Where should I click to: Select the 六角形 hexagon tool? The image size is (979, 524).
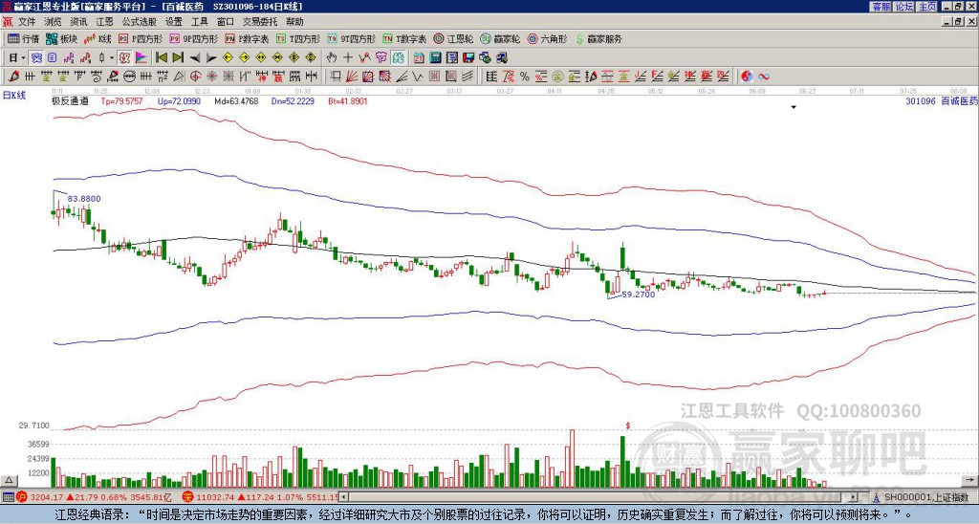pyautogui.click(x=547, y=38)
